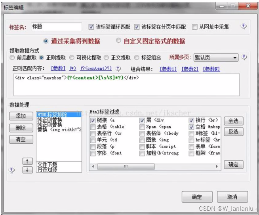Click 反选 button in Html filter
Screen dimensions: 259x215
[x=234, y=131]
